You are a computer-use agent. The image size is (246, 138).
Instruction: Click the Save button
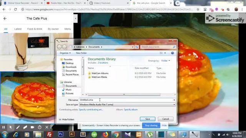coord(148,119)
